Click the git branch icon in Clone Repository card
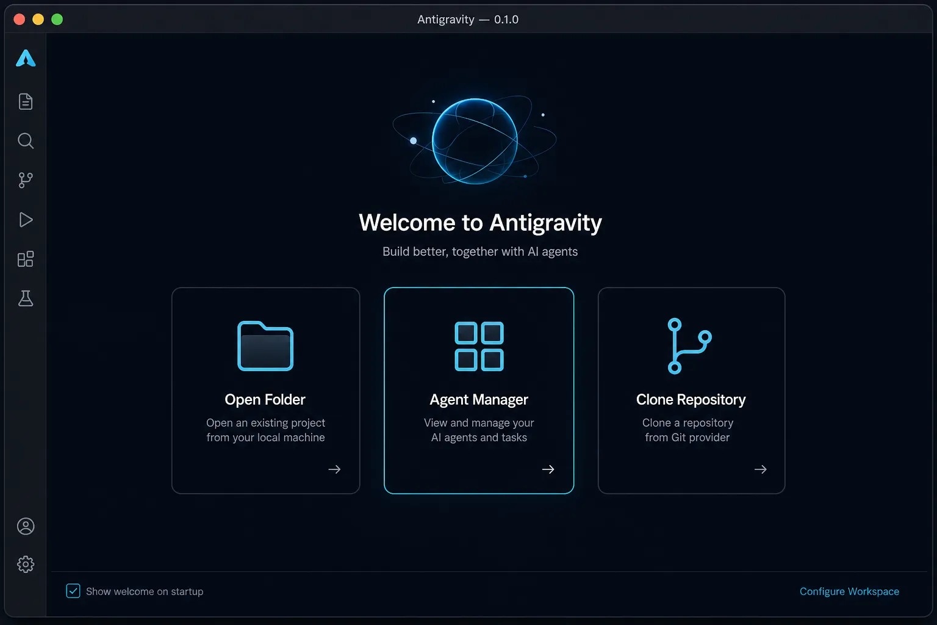Screen dimensions: 937x625 [689, 346]
